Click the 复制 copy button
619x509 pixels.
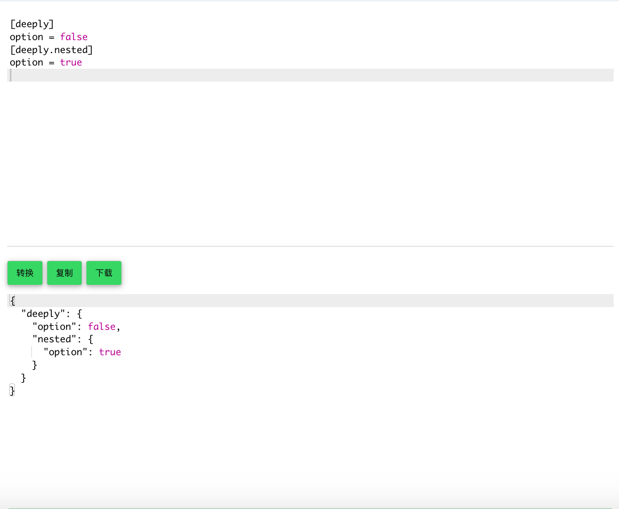[64, 273]
